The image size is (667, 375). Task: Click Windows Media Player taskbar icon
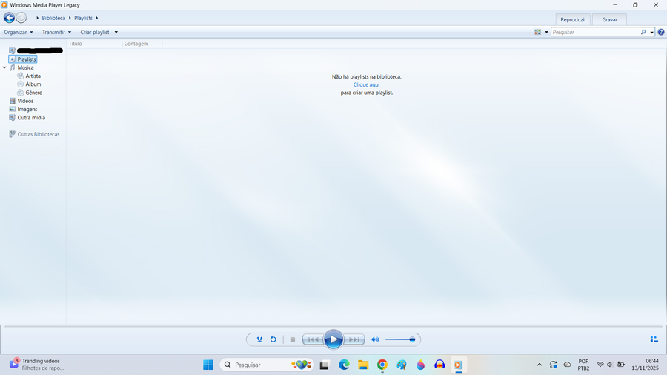[458, 365]
